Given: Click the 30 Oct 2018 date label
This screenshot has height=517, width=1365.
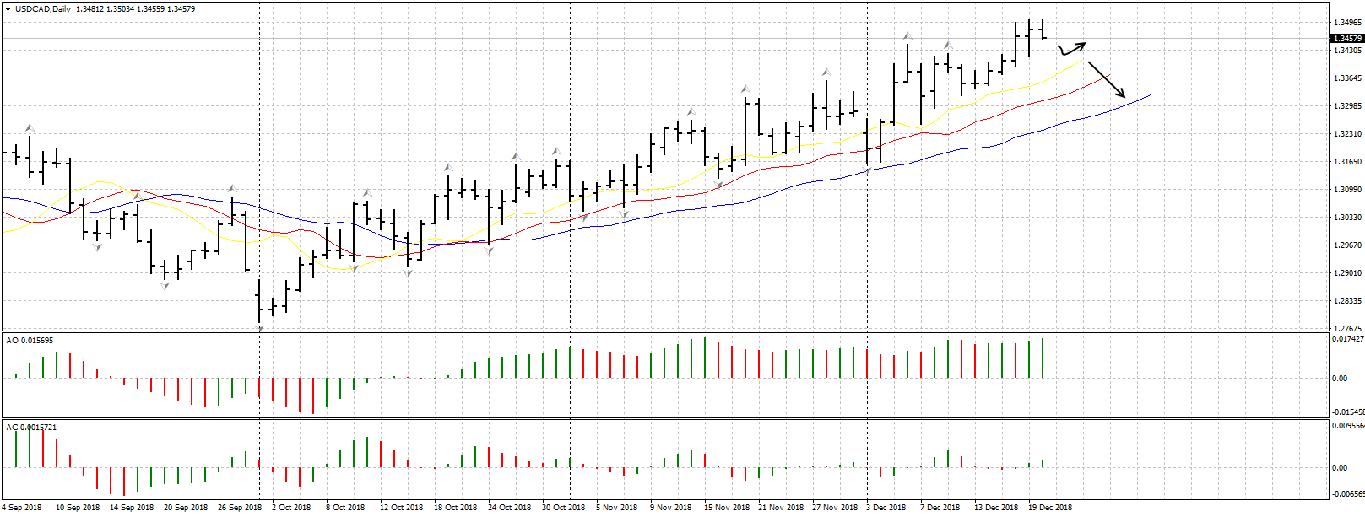Looking at the screenshot, I should (563, 508).
